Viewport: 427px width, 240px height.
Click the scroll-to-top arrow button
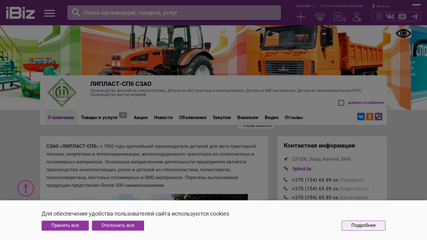(26, 188)
